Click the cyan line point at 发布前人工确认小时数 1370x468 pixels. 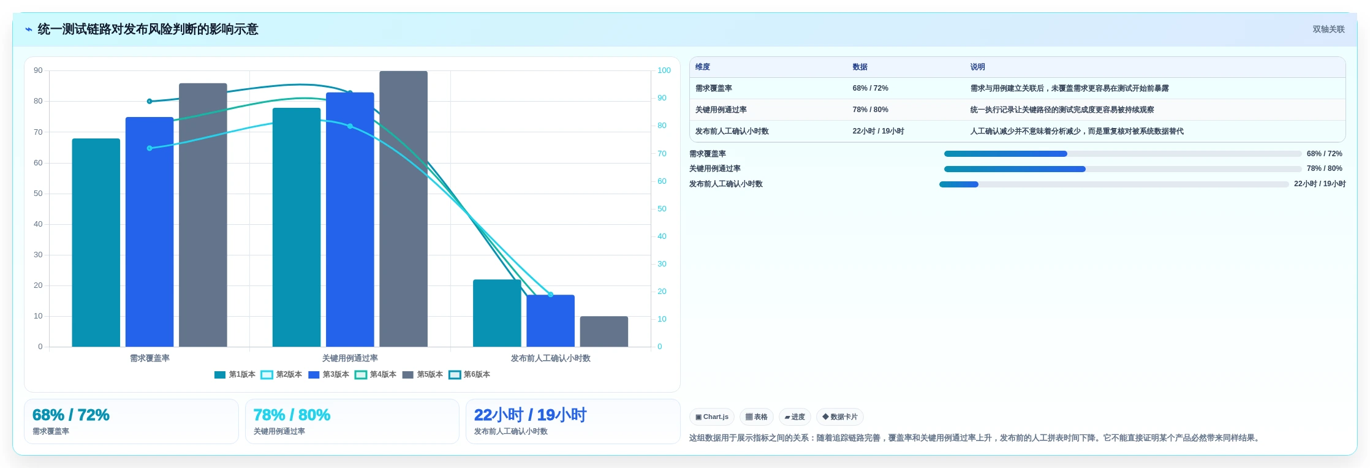click(x=550, y=295)
